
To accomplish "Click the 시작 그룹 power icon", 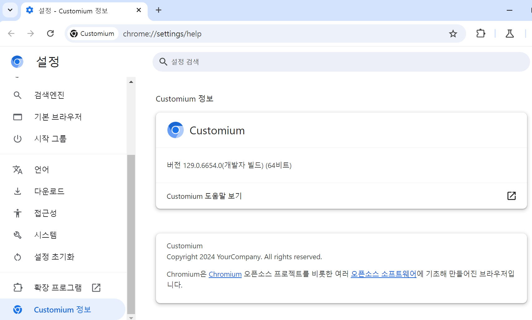I will 17,139.
